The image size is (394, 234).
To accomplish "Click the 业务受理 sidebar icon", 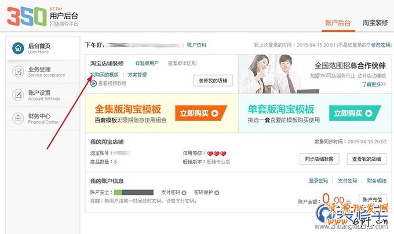I will click(18, 71).
